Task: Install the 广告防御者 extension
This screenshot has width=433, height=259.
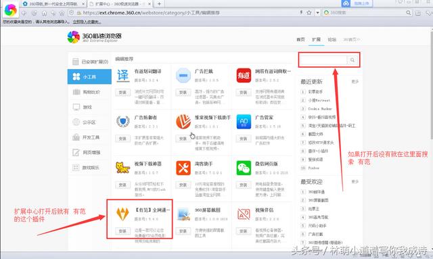Action: pyautogui.click(x=122, y=139)
